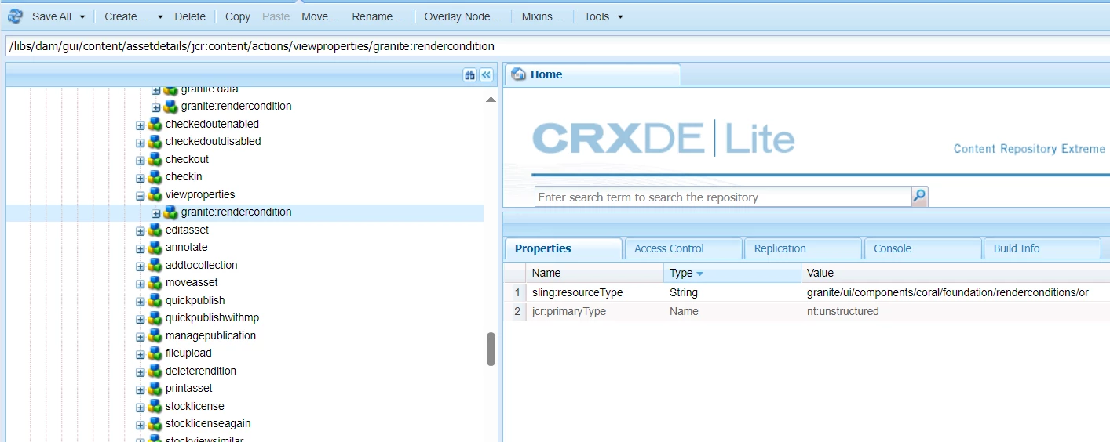The height and width of the screenshot is (442, 1110).
Task: Expand the quickpublishwithmp node
Action: pos(140,319)
